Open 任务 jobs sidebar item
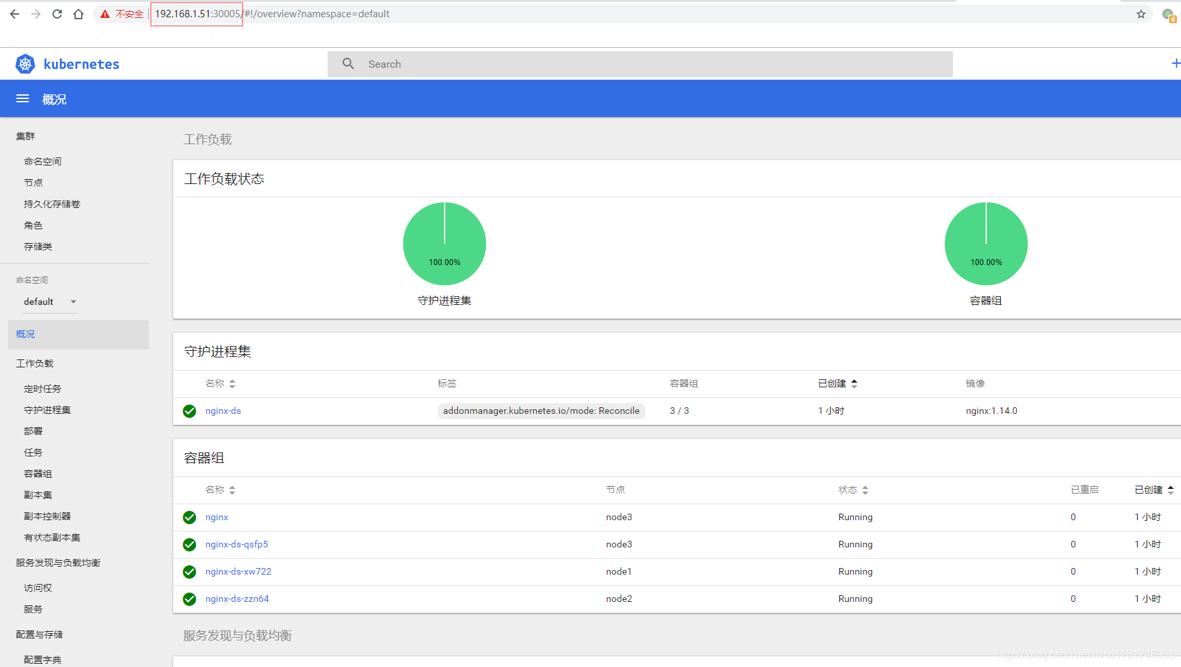 (x=33, y=452)
